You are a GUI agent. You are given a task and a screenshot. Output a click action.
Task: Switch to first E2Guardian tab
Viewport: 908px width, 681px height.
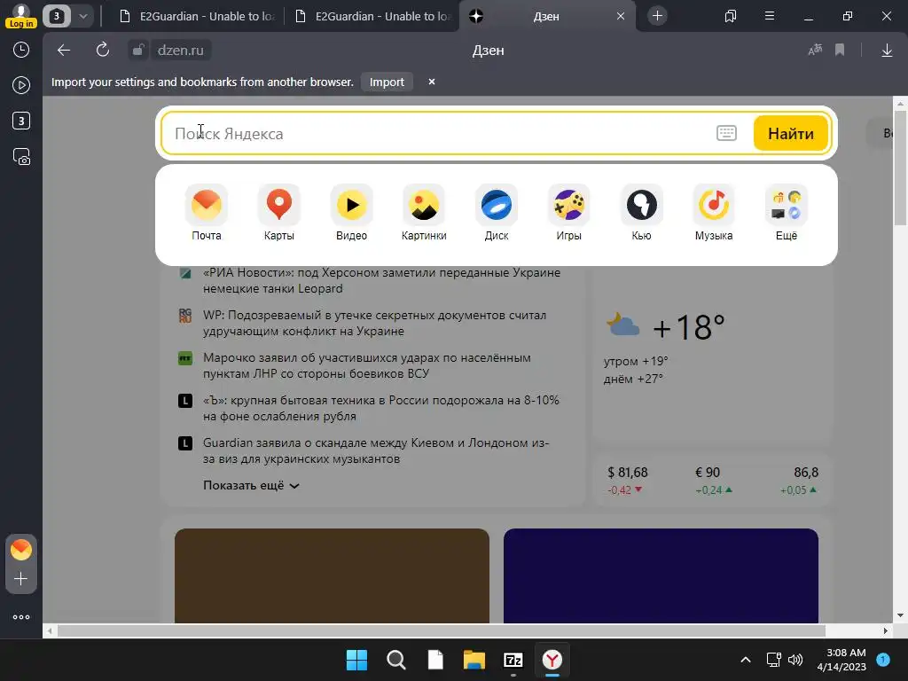(196, 16)
